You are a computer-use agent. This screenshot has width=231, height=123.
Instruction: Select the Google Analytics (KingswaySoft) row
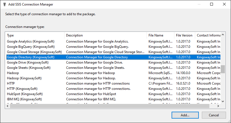tap(113, 41)
